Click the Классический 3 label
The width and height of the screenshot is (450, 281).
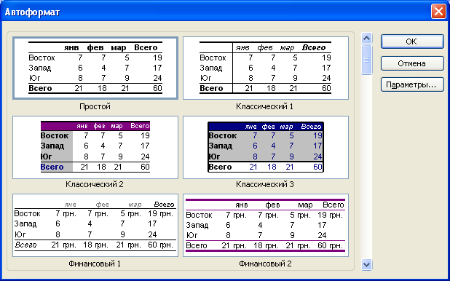265,184
